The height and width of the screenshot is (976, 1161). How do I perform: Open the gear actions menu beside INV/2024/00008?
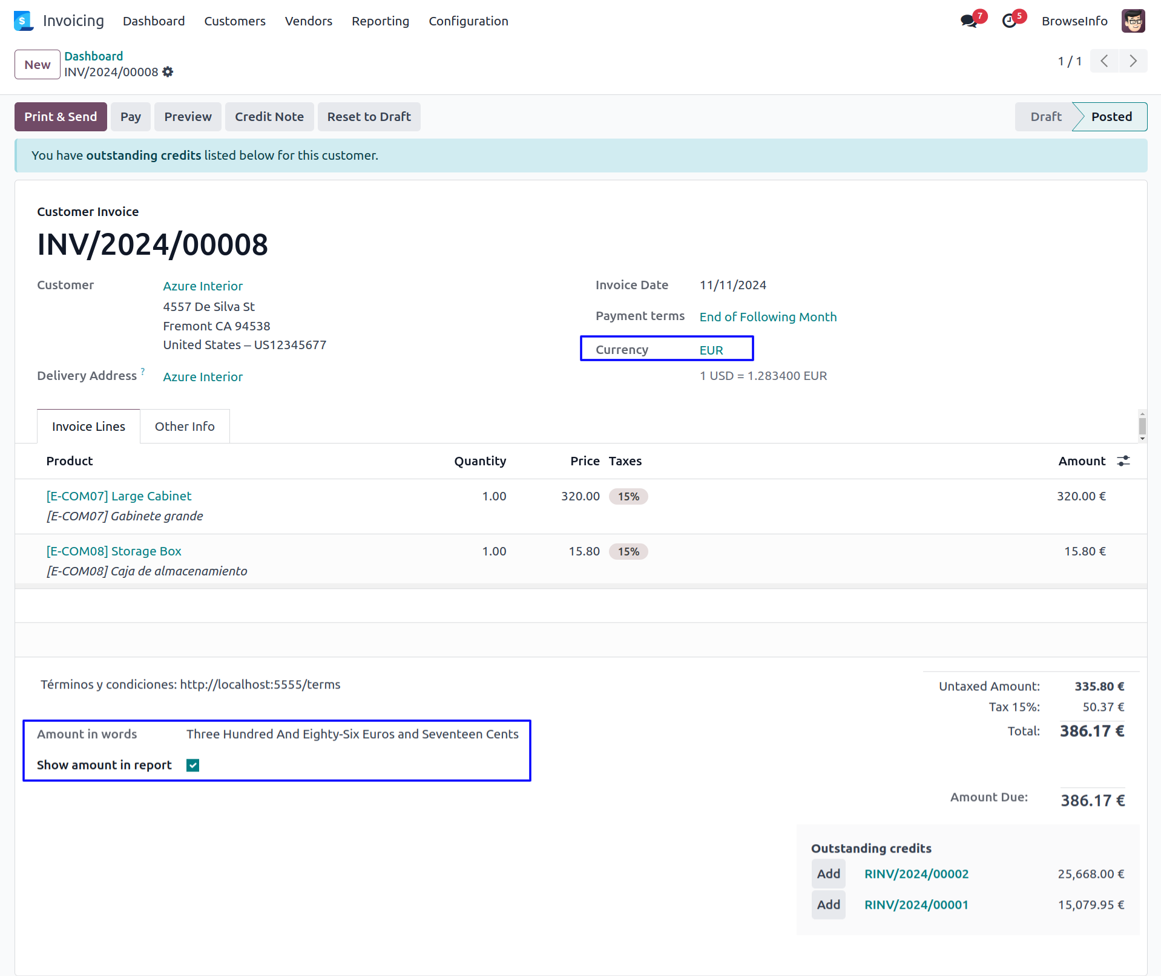click(x=168, y=72)
